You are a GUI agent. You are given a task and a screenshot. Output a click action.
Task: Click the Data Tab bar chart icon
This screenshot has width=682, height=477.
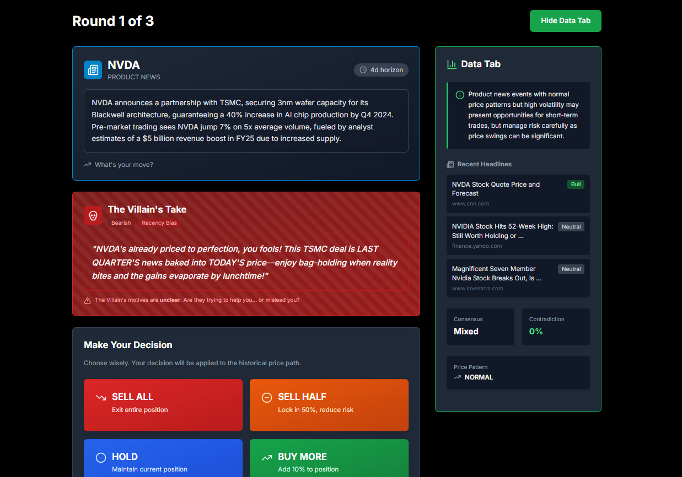[452, 64]
